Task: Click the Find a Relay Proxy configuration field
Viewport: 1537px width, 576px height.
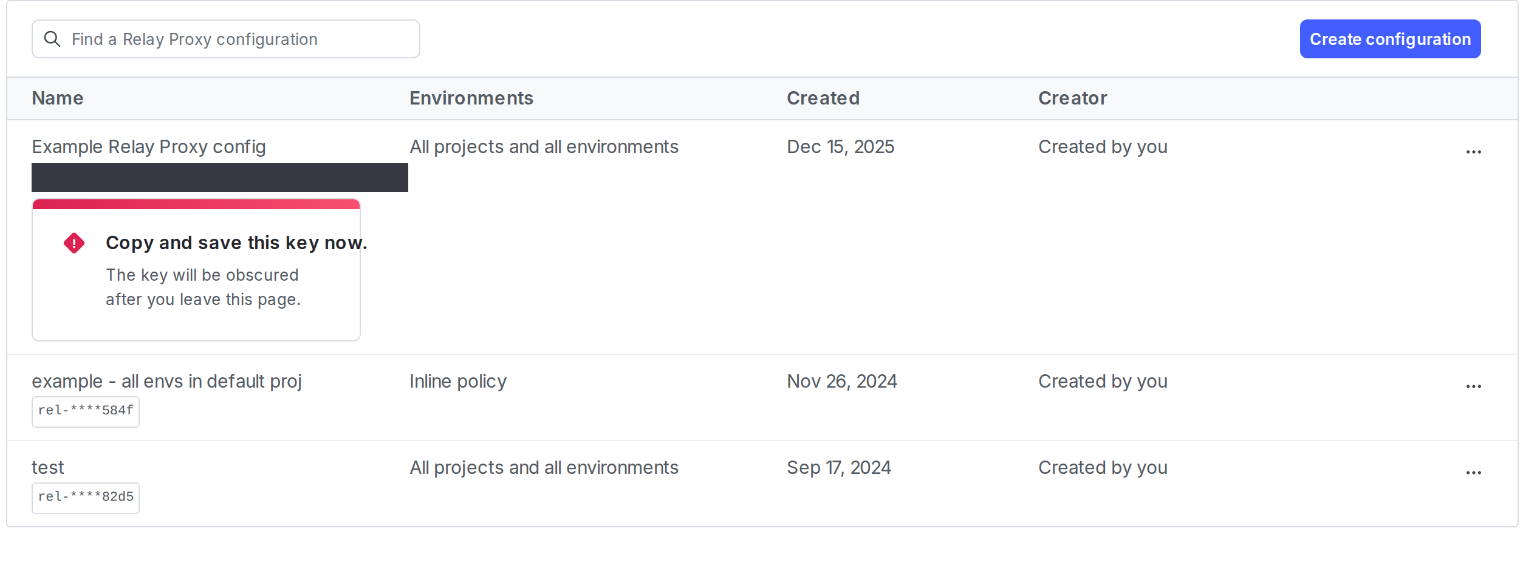Action: pos(225,39)
